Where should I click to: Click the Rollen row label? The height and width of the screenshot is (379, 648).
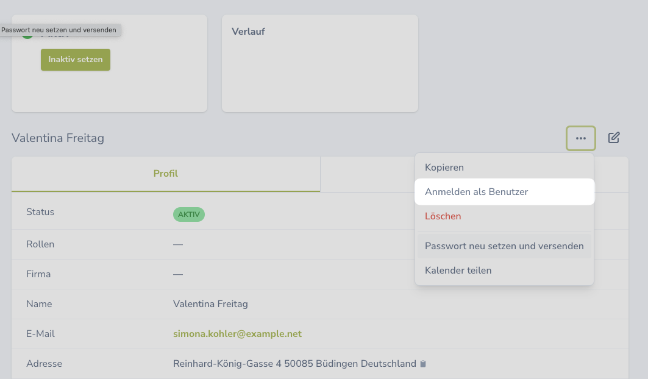[40, 244]
